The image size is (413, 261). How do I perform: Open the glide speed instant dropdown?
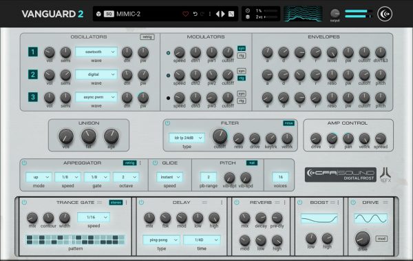[x=169, y=177]
